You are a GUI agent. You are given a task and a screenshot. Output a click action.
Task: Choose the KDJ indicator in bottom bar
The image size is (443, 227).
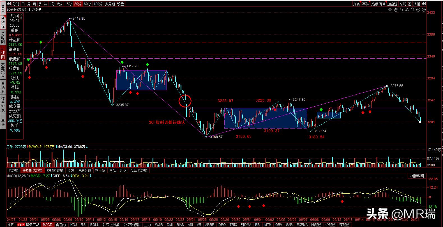coord(73,224)
